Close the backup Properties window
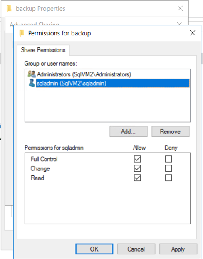The width and height of the screenshot is (203, 259). (180, 9)
